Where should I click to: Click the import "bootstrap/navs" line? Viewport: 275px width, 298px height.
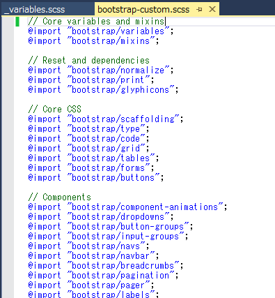[88, 246]
